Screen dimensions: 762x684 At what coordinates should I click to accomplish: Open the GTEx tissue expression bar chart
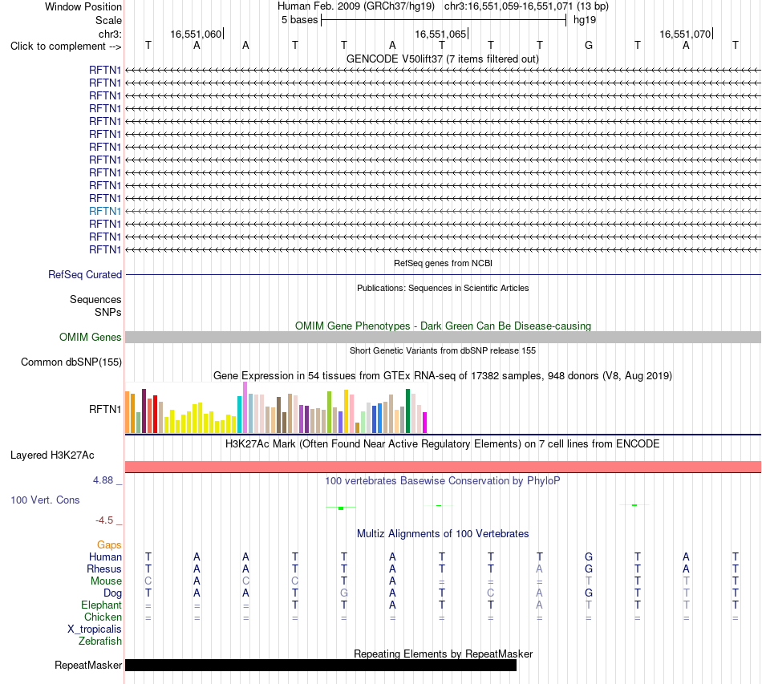pyautogui.click(x=276, y=407)
